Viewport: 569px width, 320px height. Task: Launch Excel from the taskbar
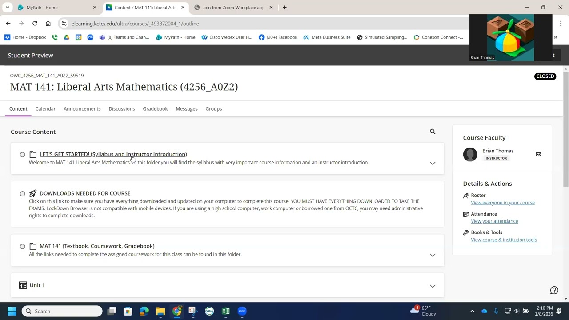[226, 311]
